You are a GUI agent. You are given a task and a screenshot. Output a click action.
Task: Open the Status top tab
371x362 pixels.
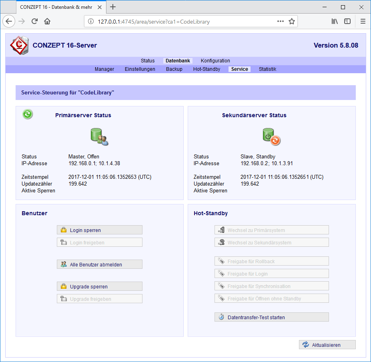(147, 61)
